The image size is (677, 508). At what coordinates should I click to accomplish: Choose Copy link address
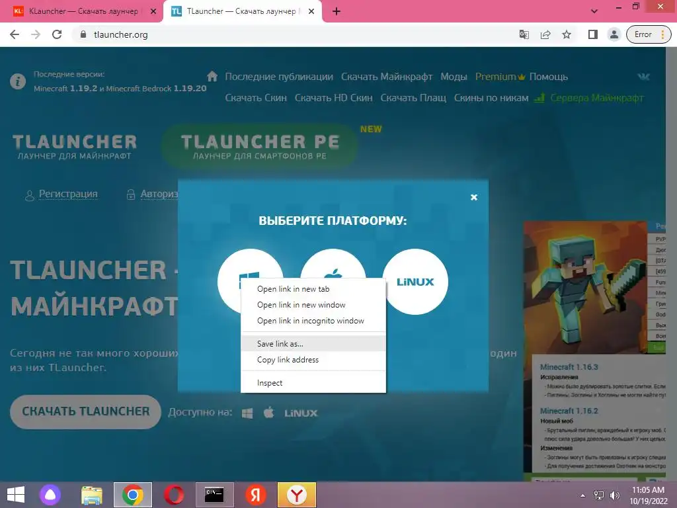pyautogui.click(x=313, y=360)
